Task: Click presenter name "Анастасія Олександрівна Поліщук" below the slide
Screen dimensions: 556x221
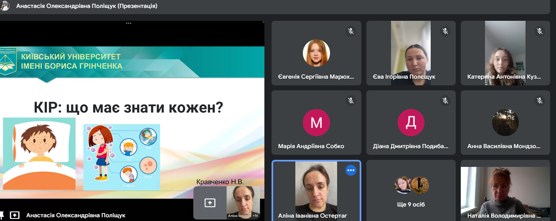Action: pos(76,216)
